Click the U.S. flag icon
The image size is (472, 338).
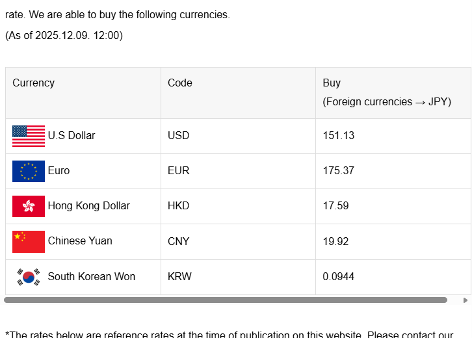tap(29, 136)
